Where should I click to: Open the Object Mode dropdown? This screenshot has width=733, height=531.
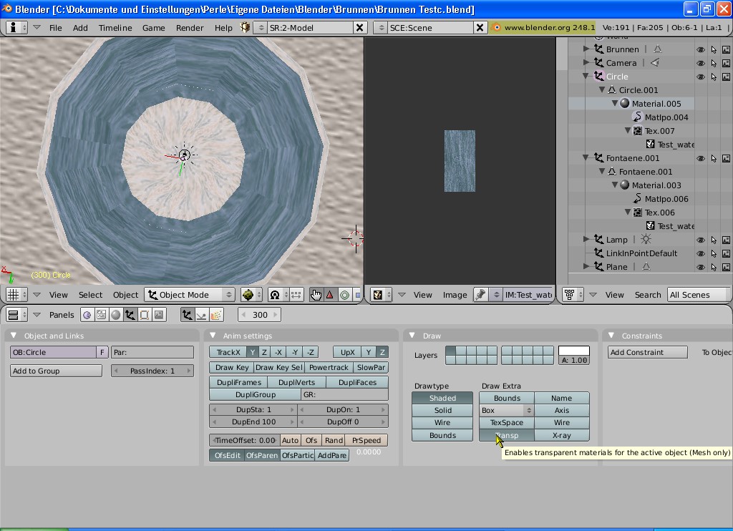click(189, 295)
